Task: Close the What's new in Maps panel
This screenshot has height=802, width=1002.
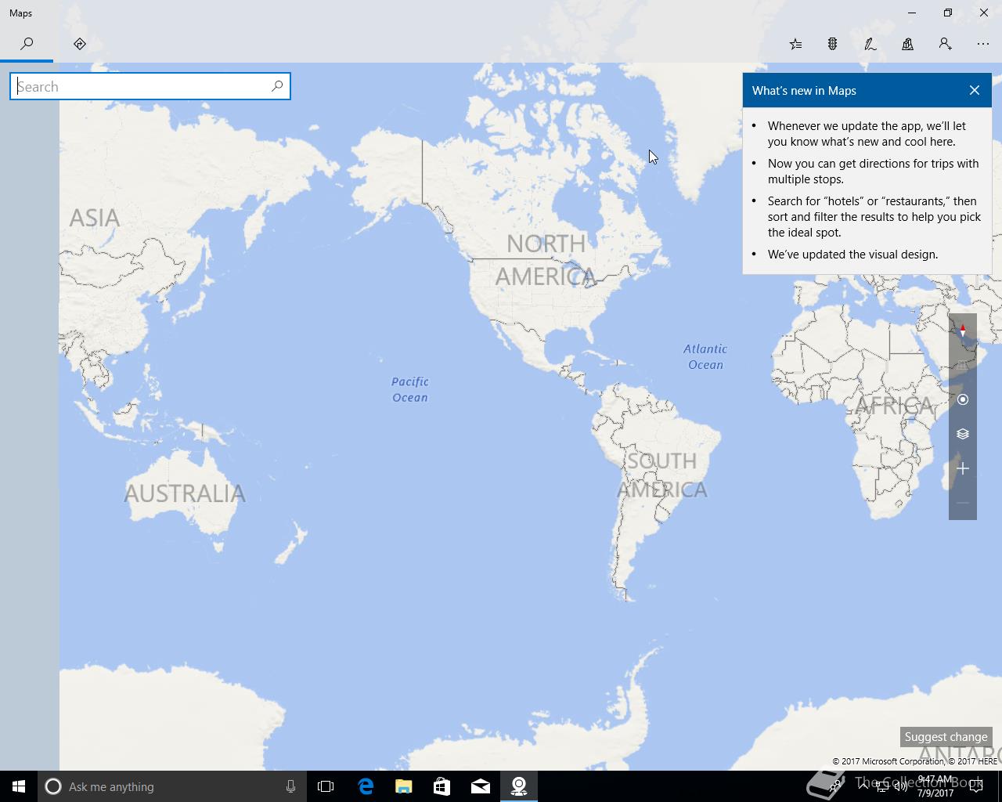Action: coord(975,90)
